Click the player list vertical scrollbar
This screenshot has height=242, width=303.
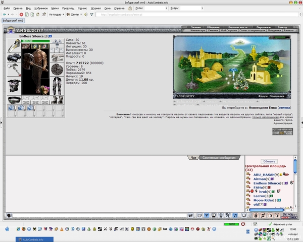295,167
